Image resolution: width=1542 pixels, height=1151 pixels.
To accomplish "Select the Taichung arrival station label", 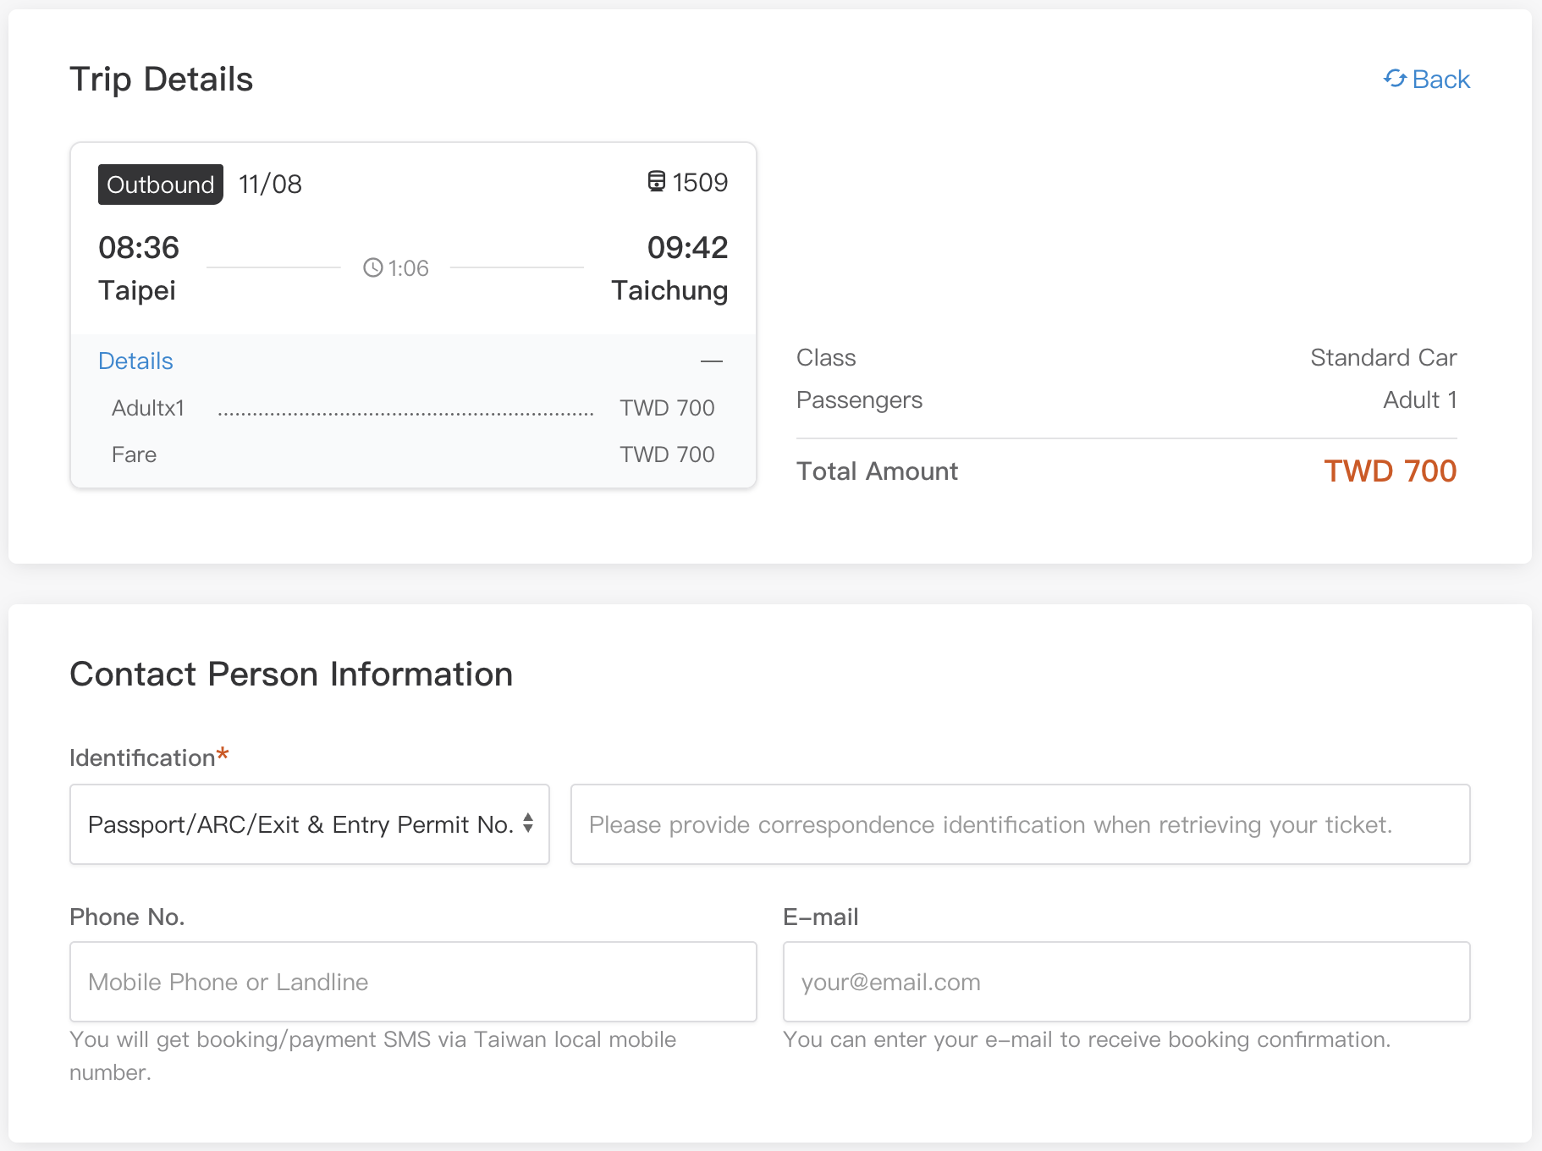I will (x=669, y=291).
